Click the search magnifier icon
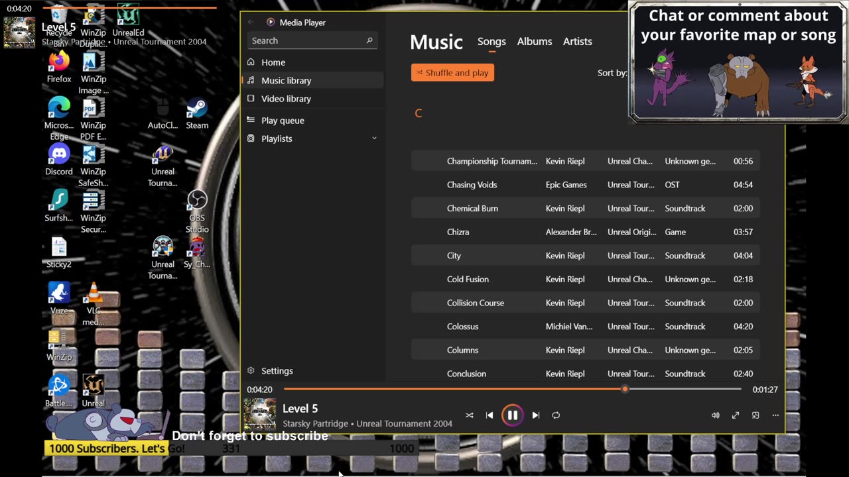 pyautogui.click(x=369, y=40)
